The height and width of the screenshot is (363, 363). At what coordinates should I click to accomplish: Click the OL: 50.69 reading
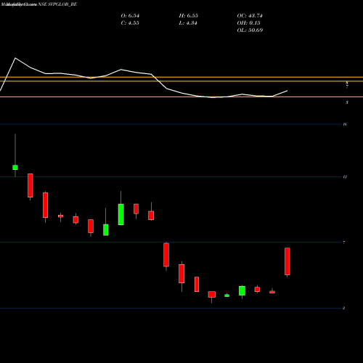(x=250, y=30)
